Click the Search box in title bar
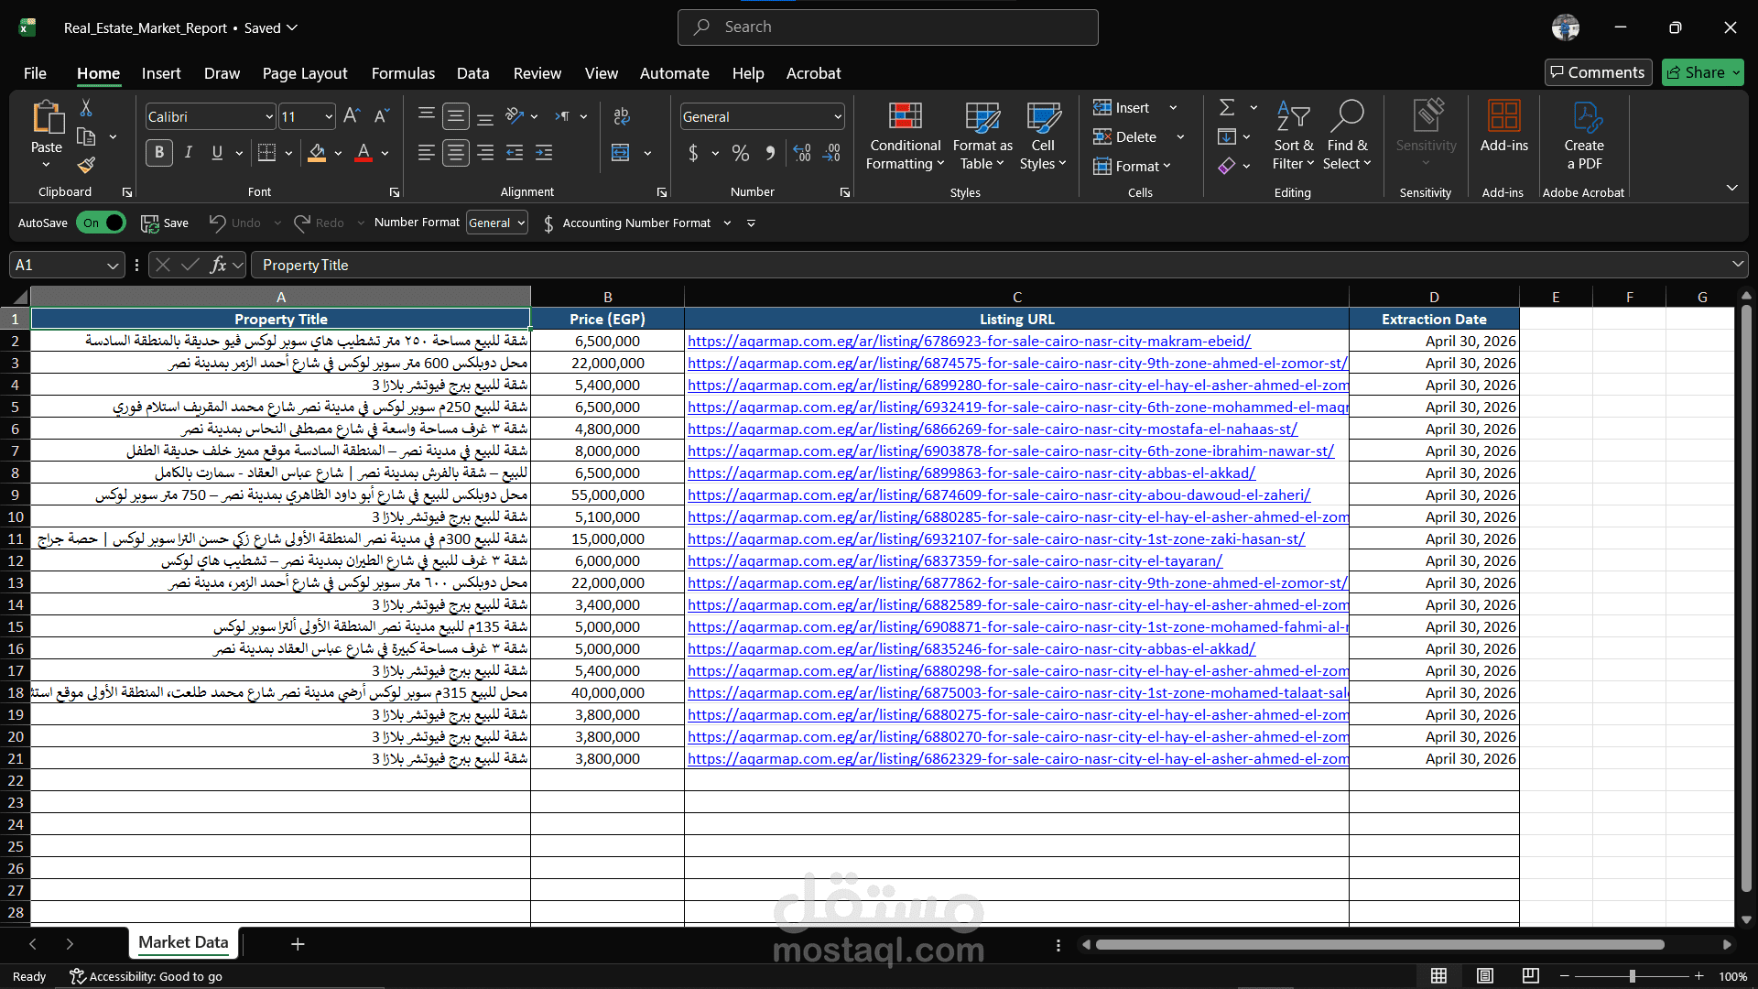1758x989 pixels. 887,27
